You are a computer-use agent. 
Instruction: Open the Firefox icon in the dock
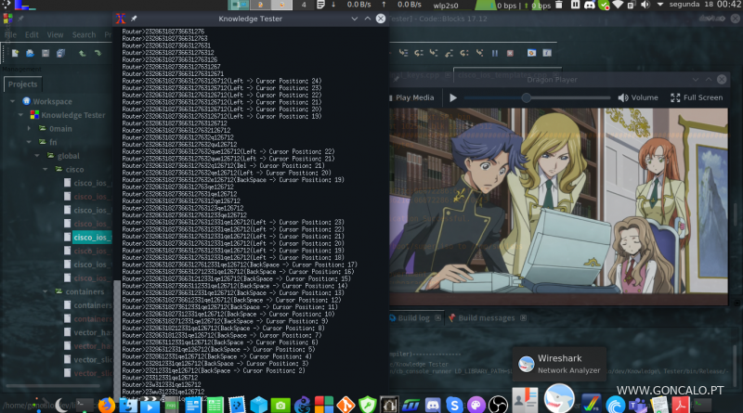107,406
